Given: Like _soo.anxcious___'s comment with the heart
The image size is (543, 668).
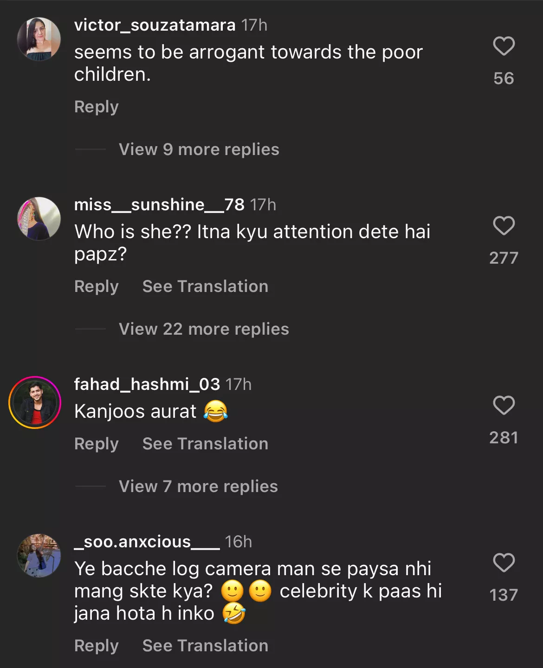Looking at the screenshot, I should (504, 563).
